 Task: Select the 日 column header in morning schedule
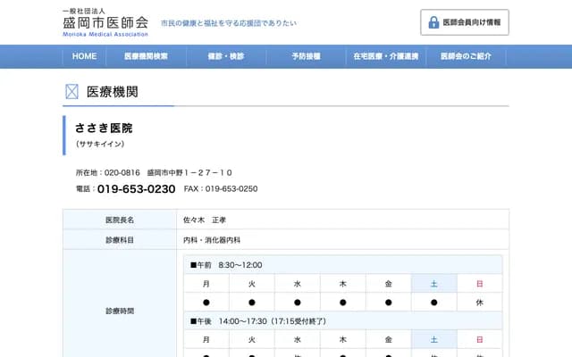pos(479,284)
